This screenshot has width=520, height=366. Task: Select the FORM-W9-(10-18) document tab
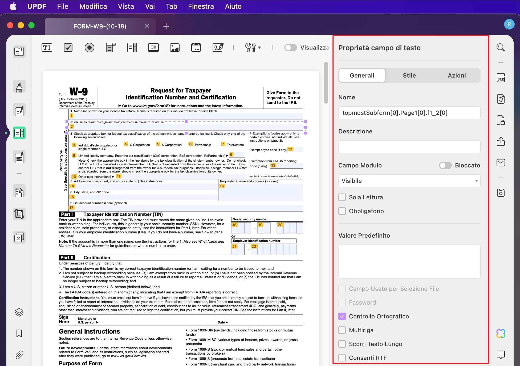100,26
